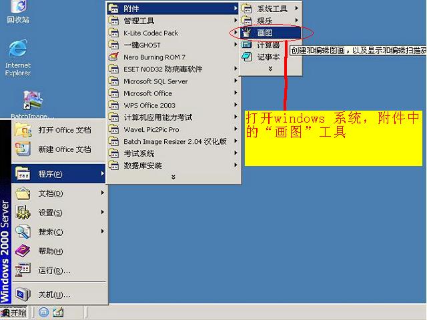427x320 pixels.
Task: Expand the 娱乐 submenu arrow
Action: coord(296,20)
